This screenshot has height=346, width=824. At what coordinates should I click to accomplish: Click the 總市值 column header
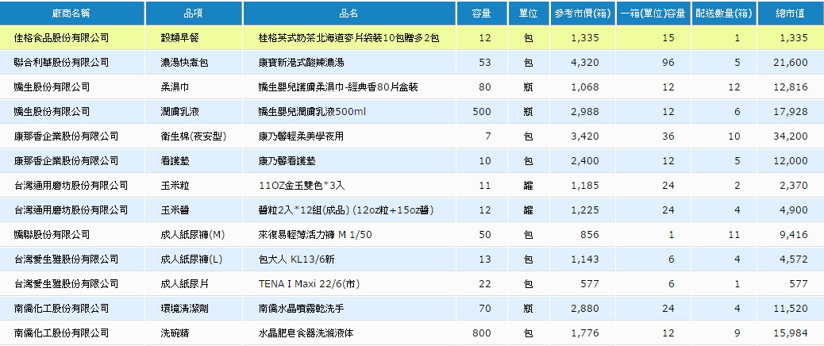point(791,13)
